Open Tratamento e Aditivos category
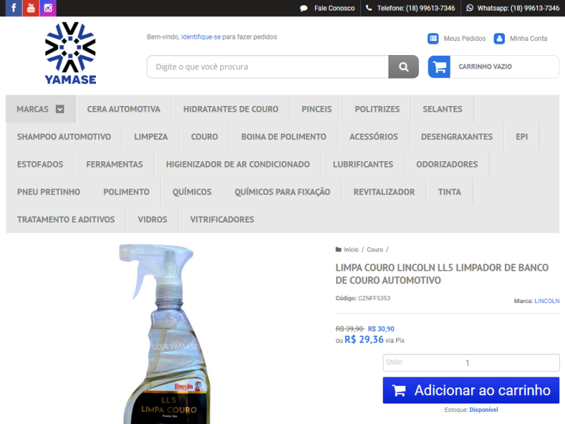Image resolution: width=565 pixels, height=424 pixels. [66, 220]
